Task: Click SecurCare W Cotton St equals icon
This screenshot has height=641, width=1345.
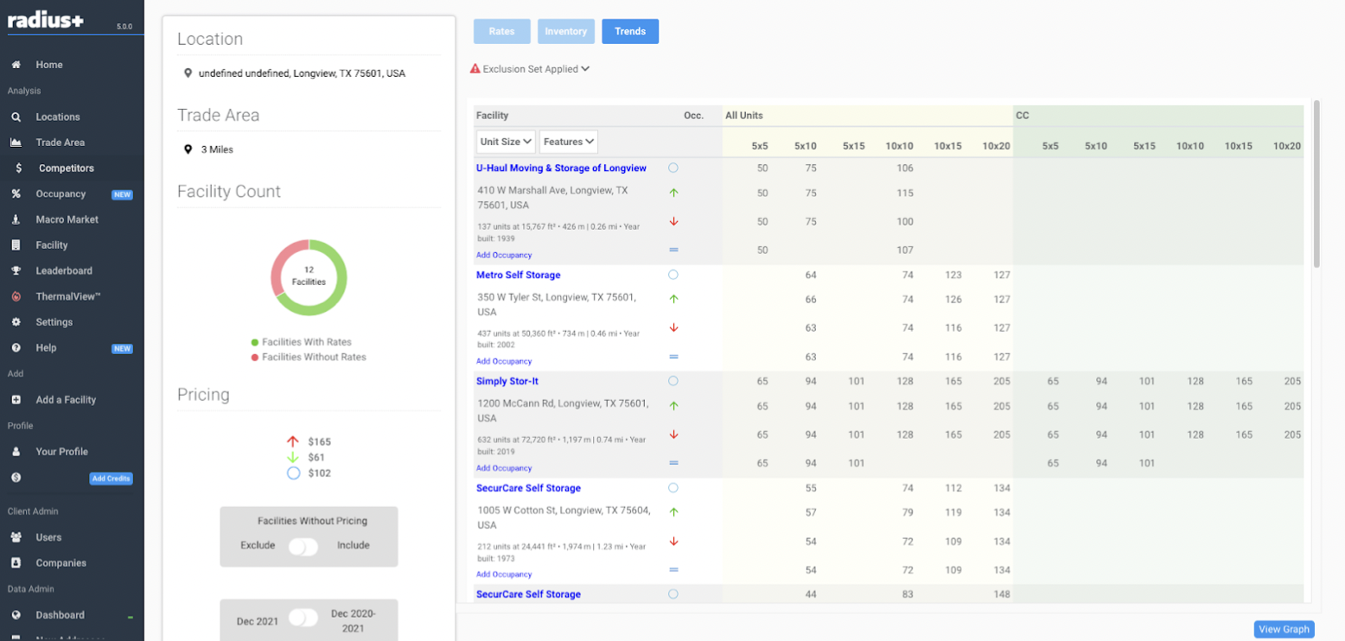Action: (x=673, y=570)
